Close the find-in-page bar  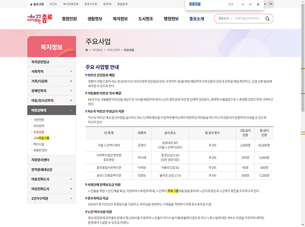(258, 4)
